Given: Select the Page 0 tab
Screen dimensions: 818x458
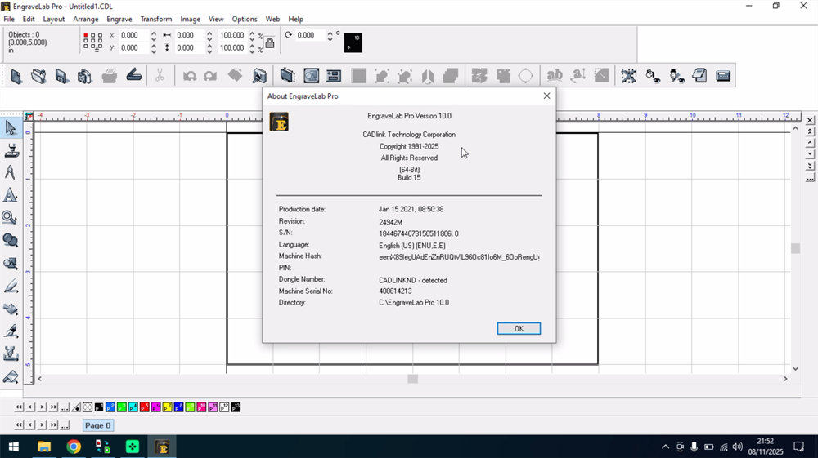Looking at the screenshot, I should pyautogui.click(x=97, y=425).
